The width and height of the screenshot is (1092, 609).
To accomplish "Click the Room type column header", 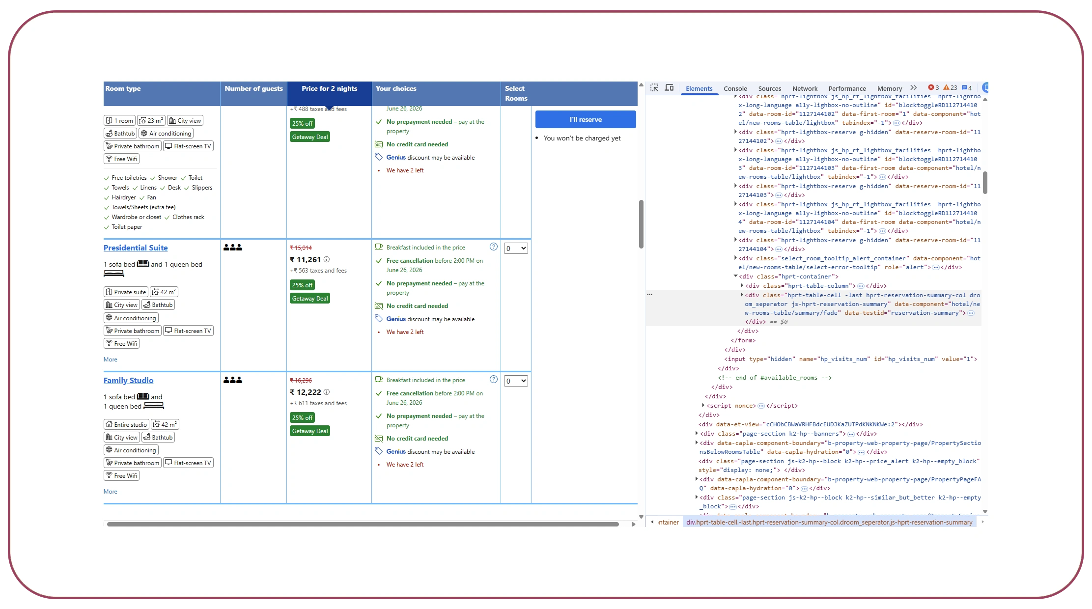I will (162, 93).
